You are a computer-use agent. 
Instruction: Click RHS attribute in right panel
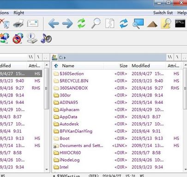pyautogui.click(x=175, y=88)
